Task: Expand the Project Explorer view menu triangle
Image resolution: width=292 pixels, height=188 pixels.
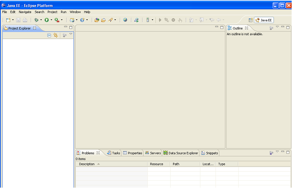Action: [71, 35]
